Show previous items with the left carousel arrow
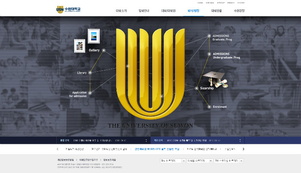Screen dimensions: 301x173 (x=58, y=149)
